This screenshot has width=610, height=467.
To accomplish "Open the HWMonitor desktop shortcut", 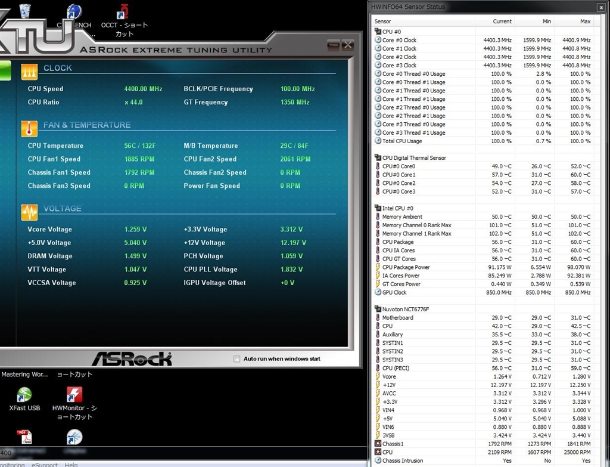I will click(74, 395).
